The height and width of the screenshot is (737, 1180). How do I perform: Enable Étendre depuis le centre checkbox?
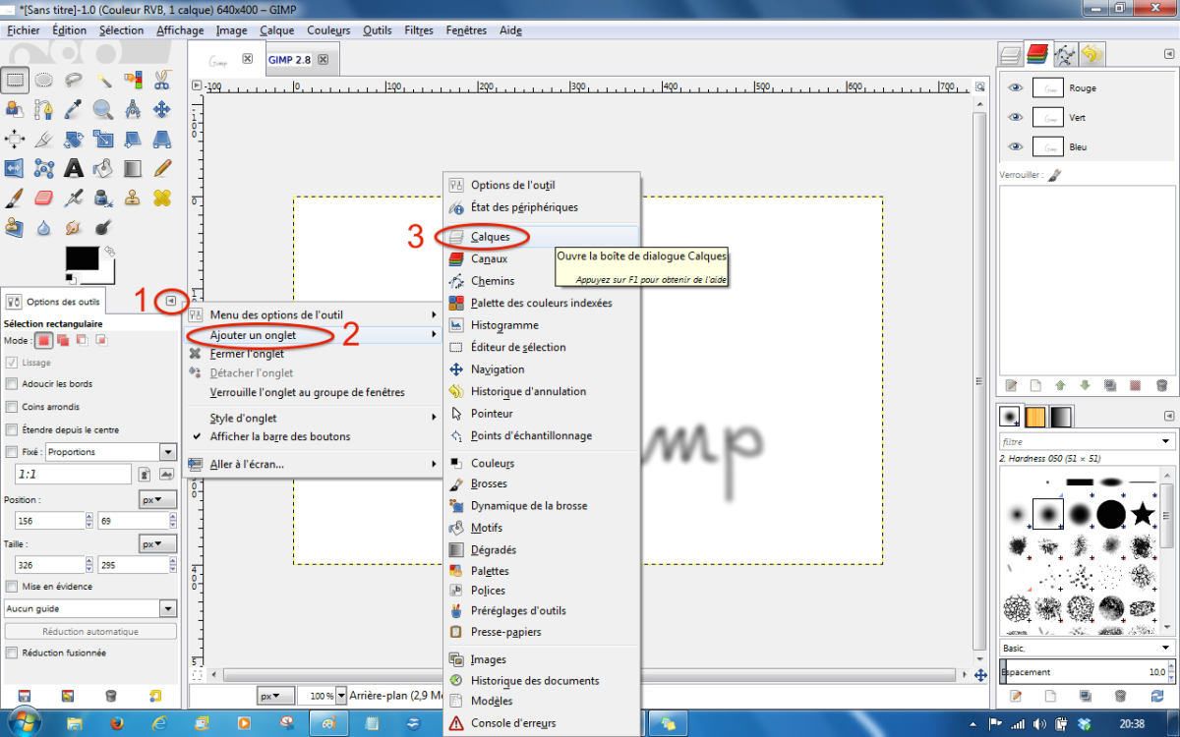pos(12,429)
